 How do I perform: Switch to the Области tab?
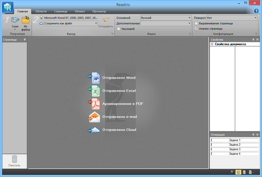point(41,11)
